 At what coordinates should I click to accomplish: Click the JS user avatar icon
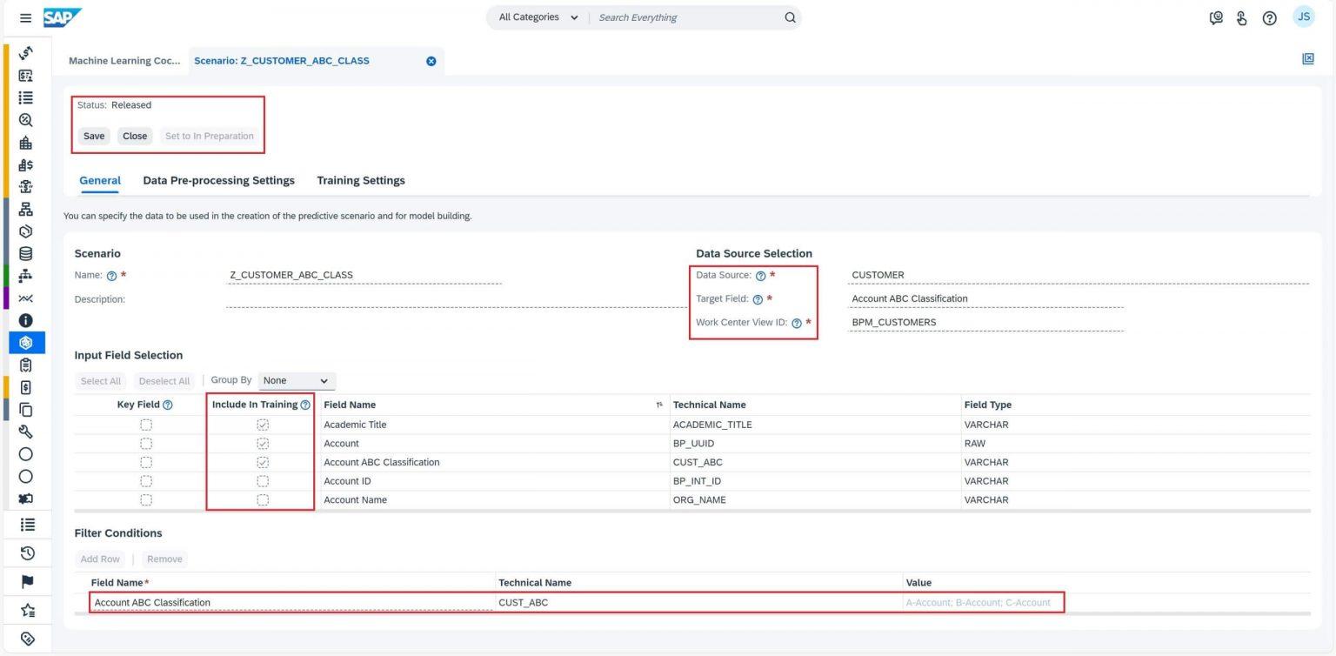pyautogui.click(x=1303, y=17)
